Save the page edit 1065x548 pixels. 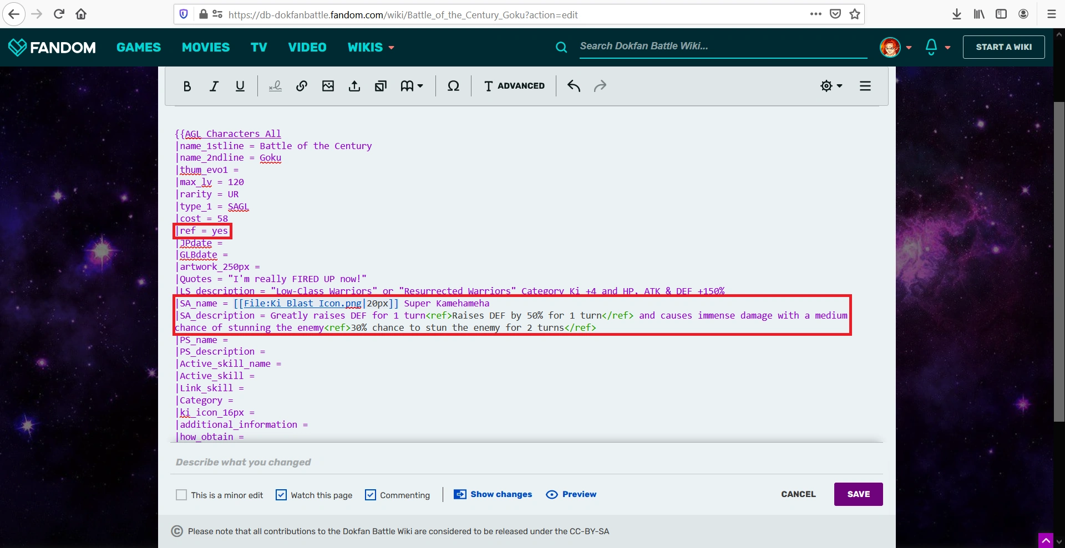(859, 494)
